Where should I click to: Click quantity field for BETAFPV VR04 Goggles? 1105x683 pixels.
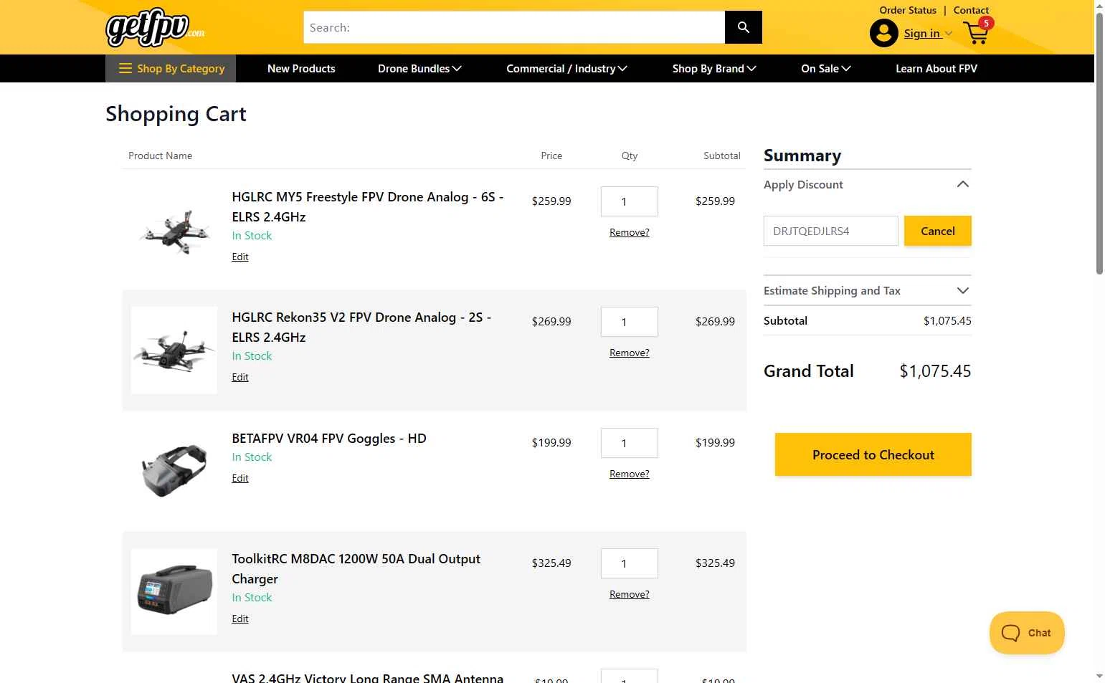point(630,443)
